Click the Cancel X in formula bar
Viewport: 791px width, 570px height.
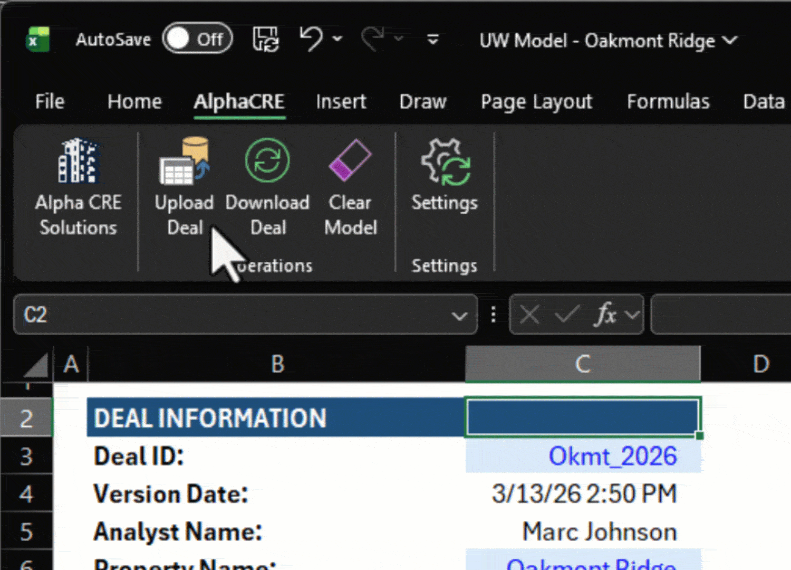[528, 315]
